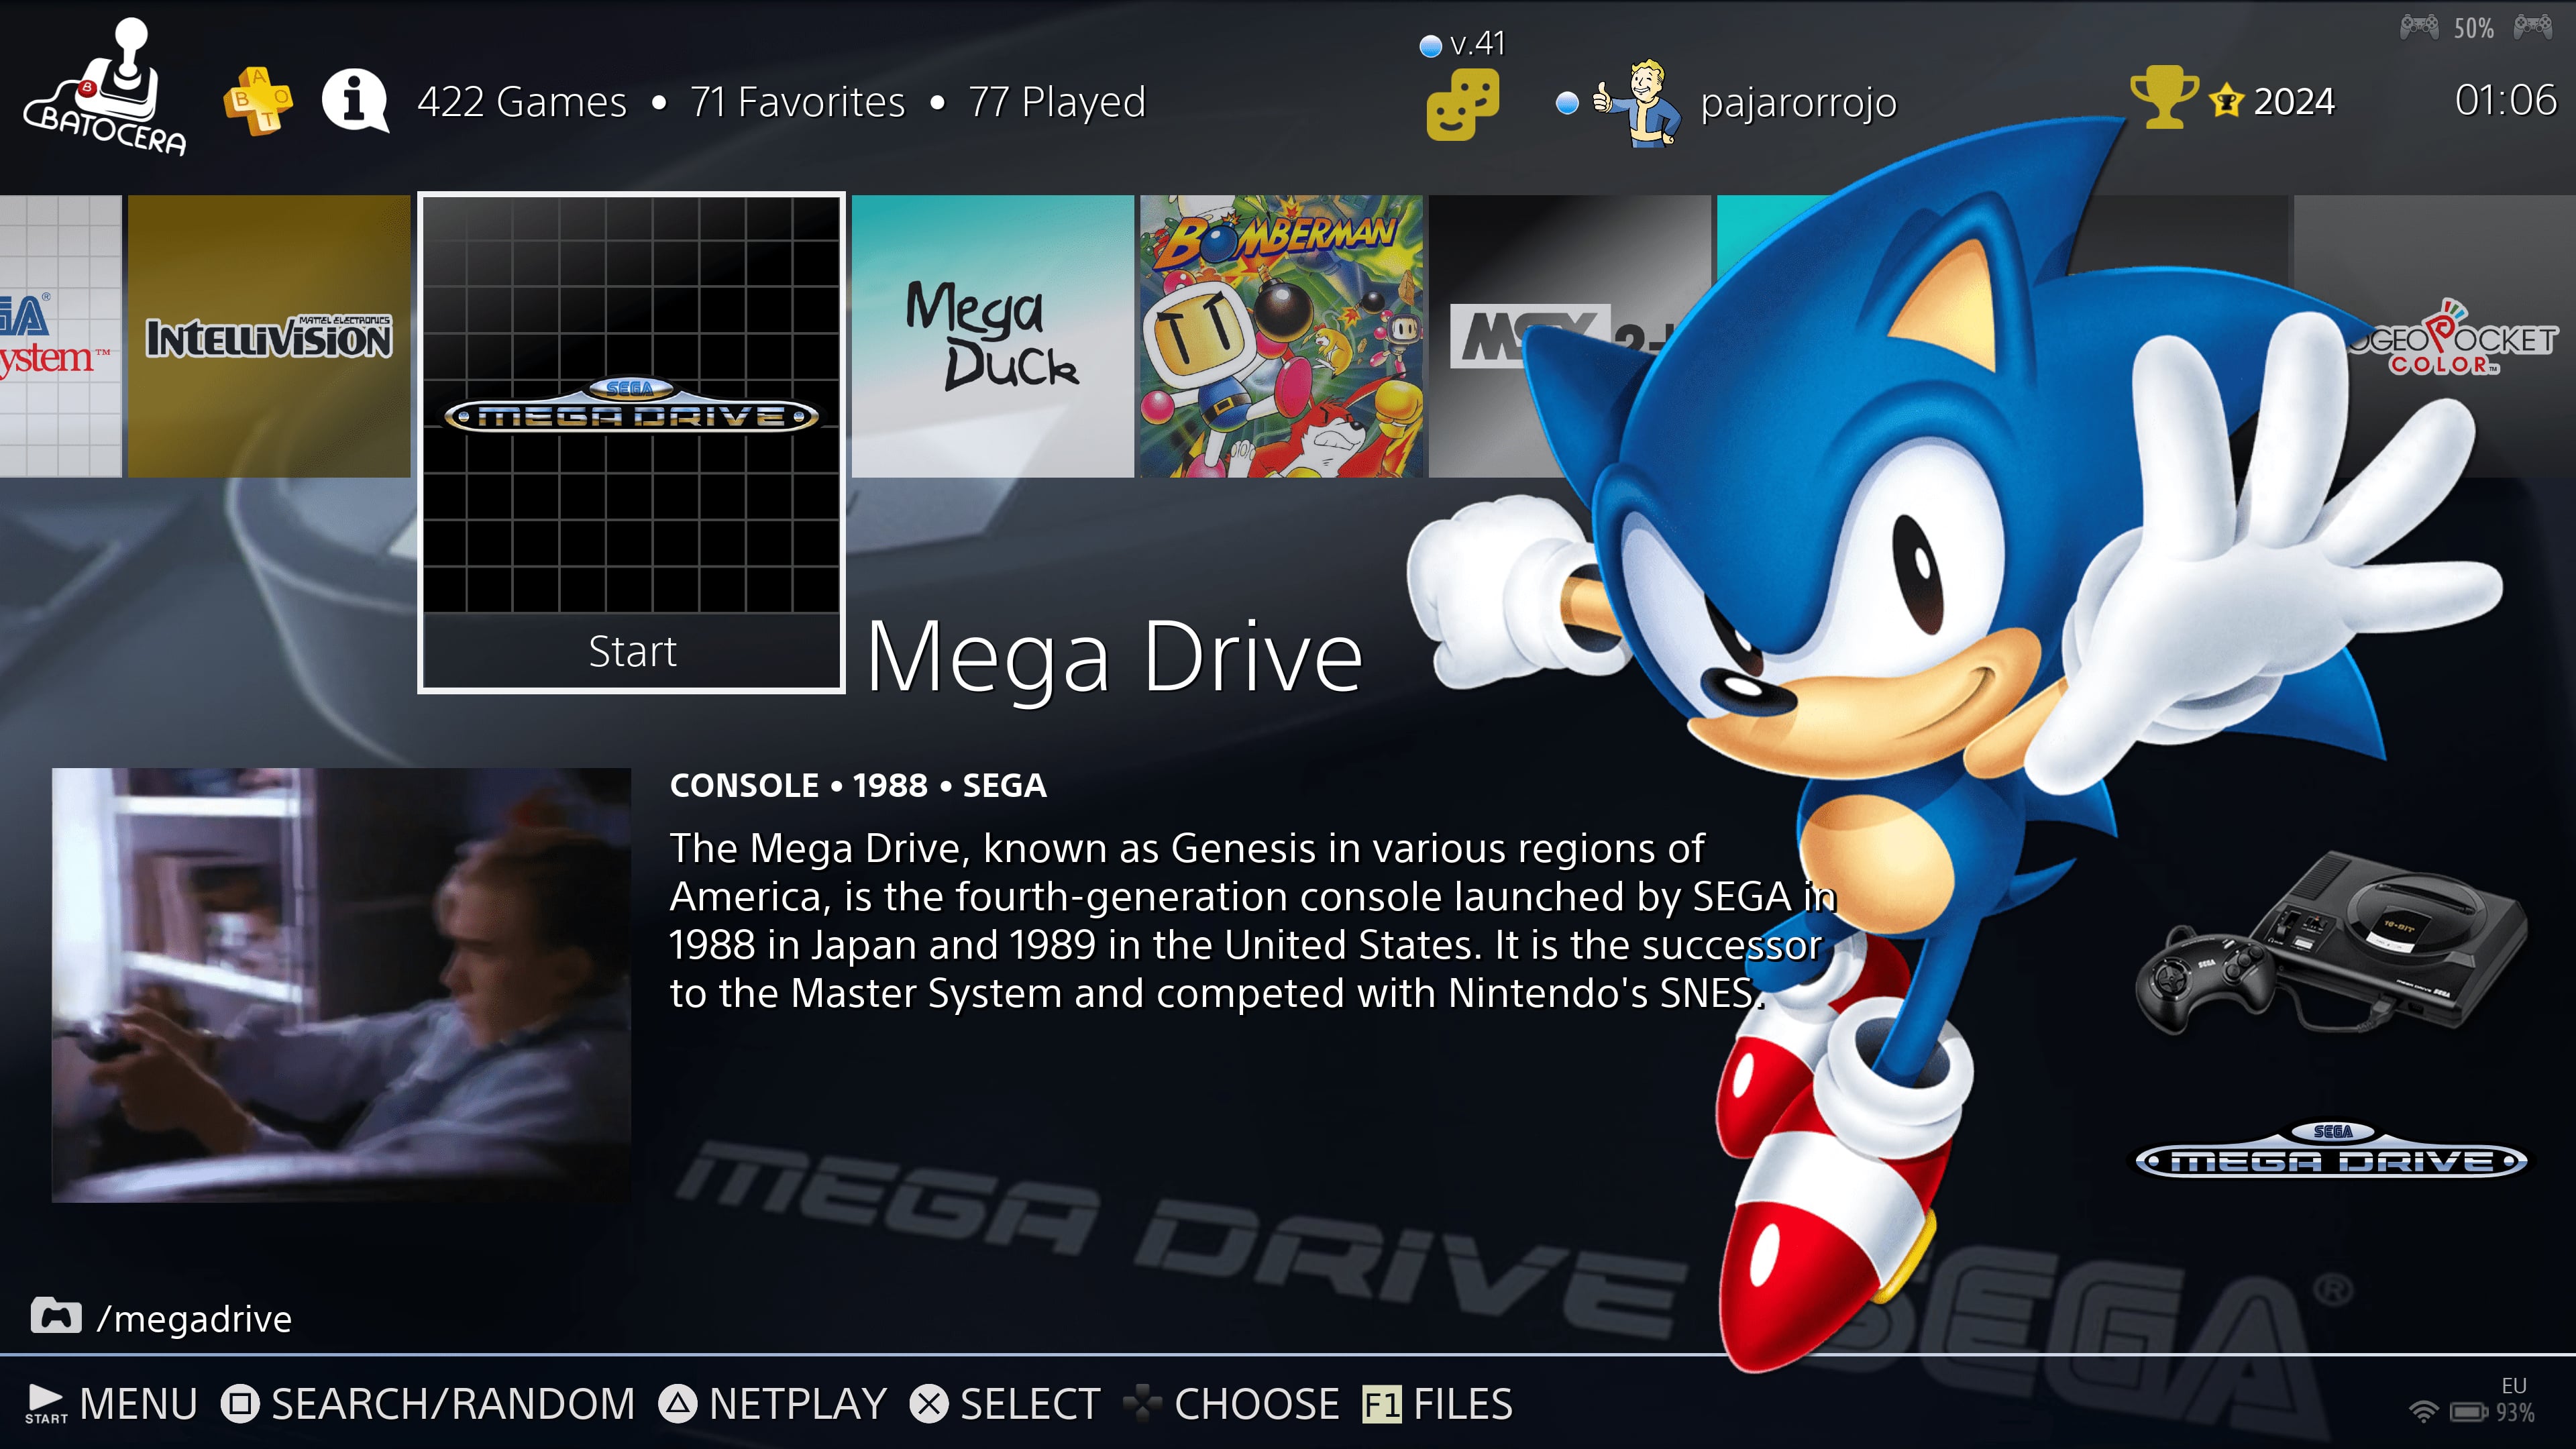
Task: Click the FILES label
Action: click(x=1462, y=1404)
